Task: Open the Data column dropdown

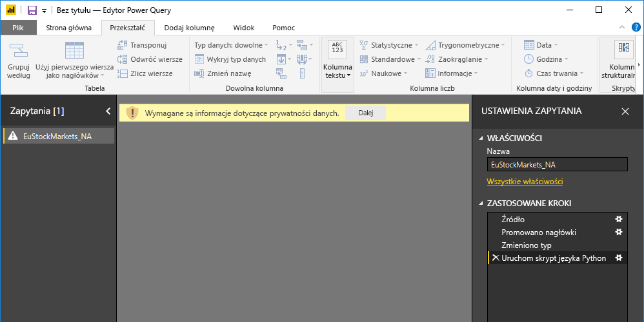Action: click(541, 45)
